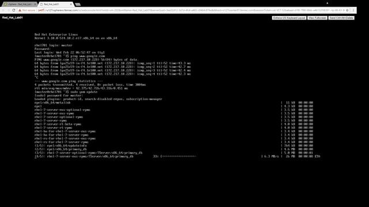Click the 'rhel-7-server-rpms' repo line

tap(51, 121)
